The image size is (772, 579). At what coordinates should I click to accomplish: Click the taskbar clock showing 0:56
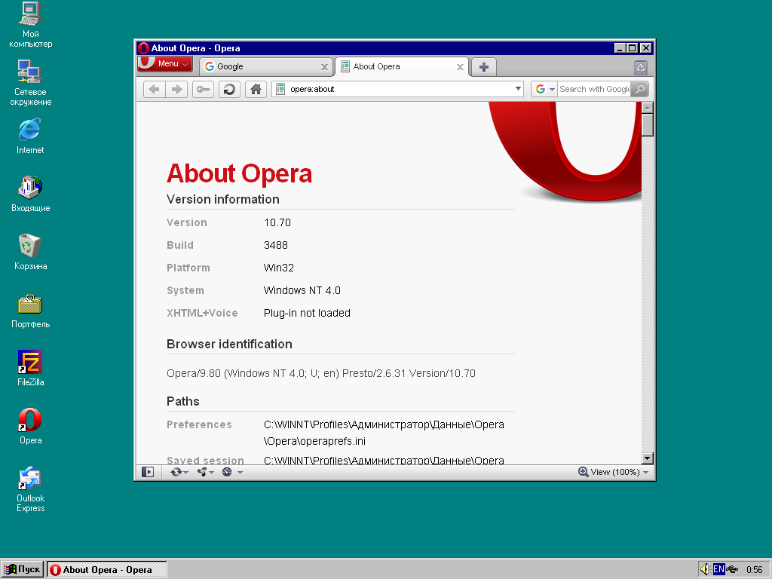click(x=754, y=570)
